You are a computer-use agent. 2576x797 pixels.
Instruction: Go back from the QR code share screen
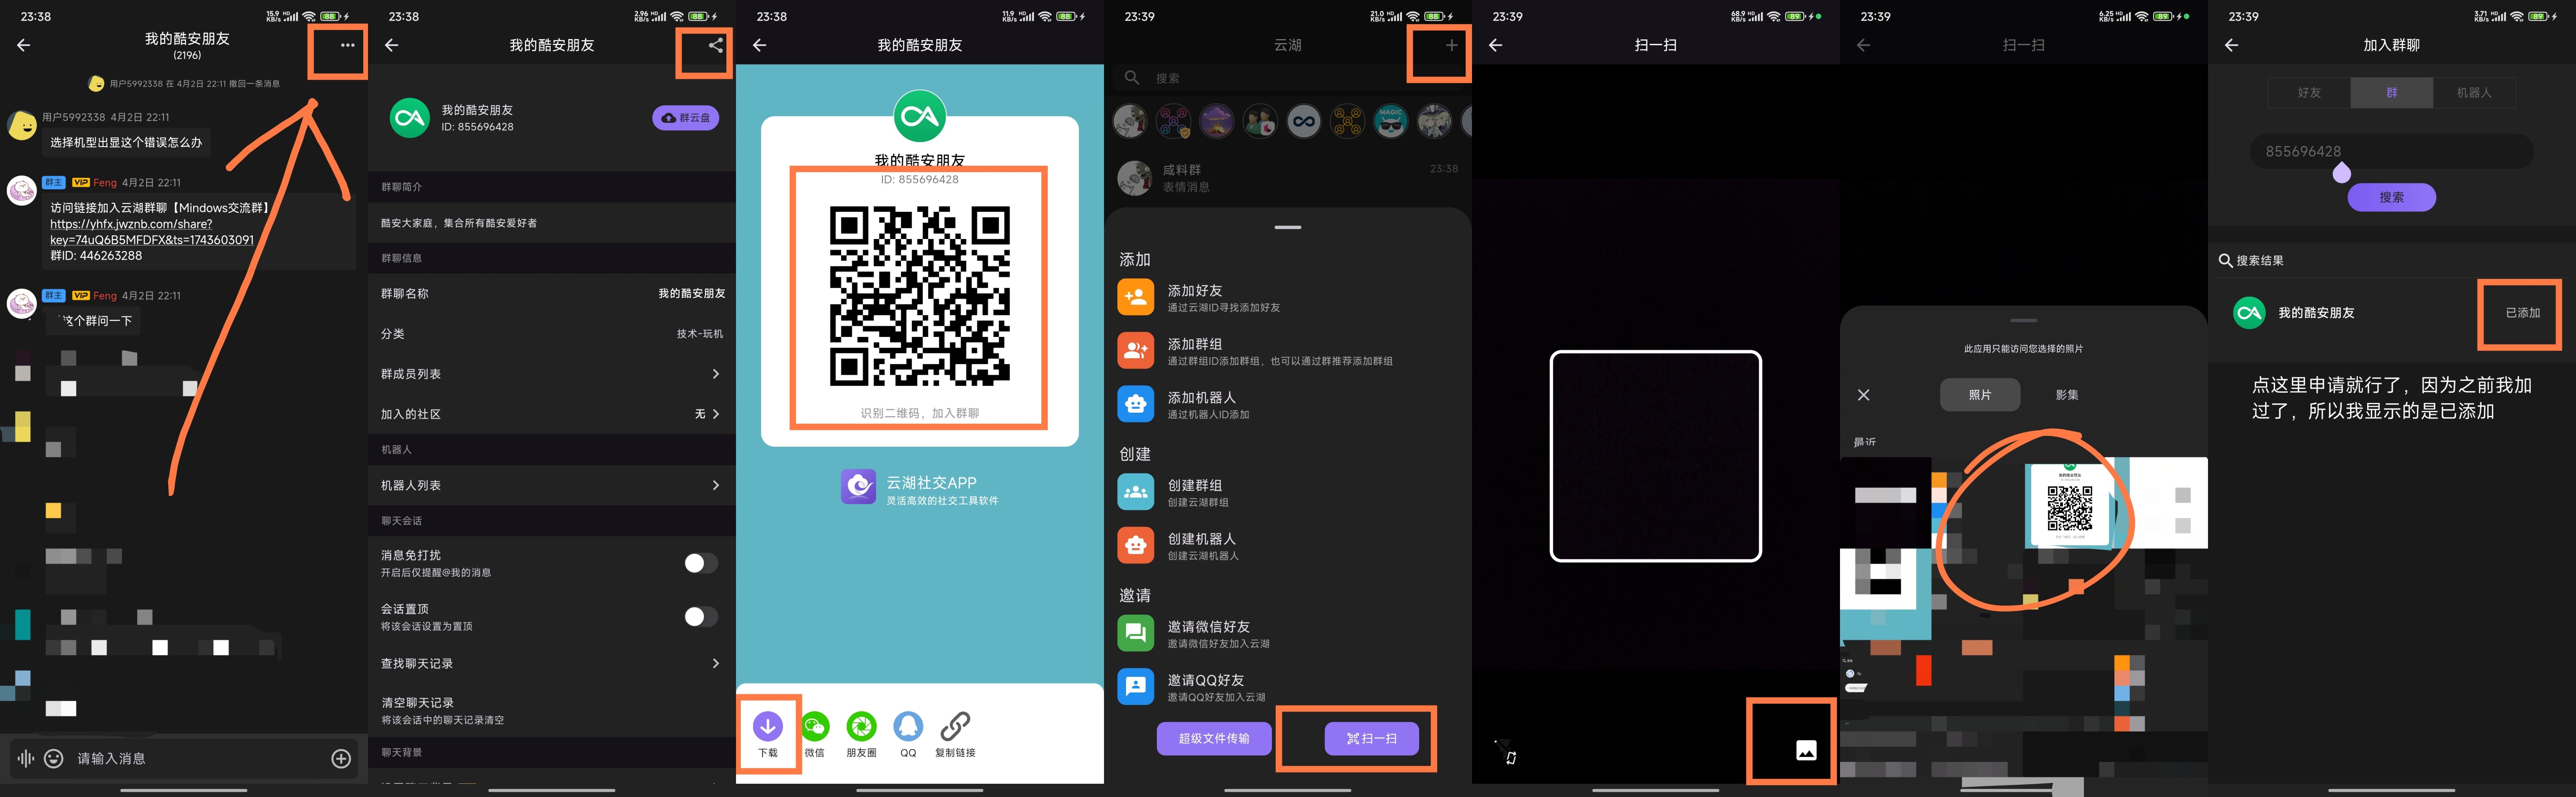(x=760, y=45)
